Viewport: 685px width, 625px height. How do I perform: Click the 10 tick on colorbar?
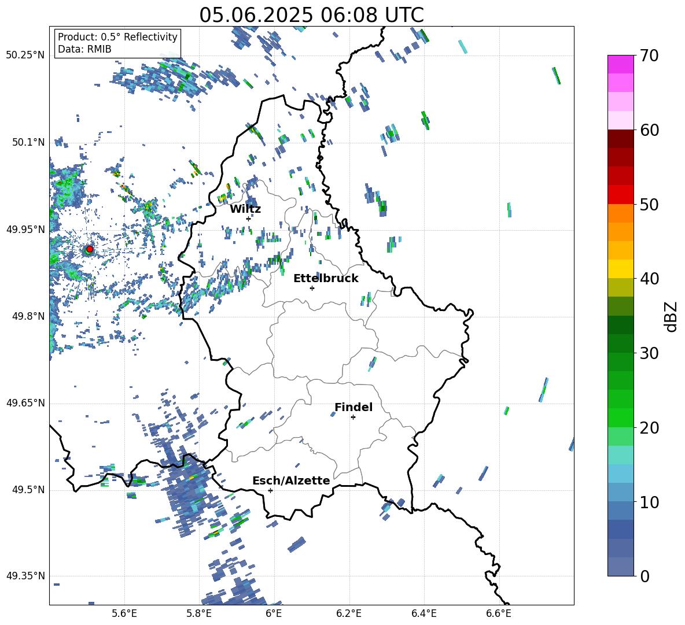(649, 502)
